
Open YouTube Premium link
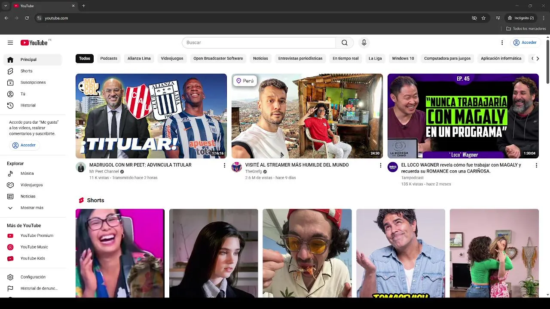pyautogui.click(x=33, y=236)
